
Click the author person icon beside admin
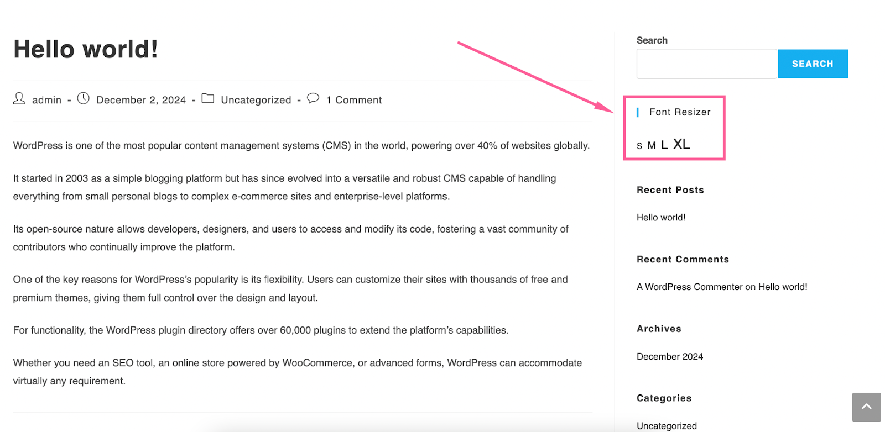pos(19,99)
